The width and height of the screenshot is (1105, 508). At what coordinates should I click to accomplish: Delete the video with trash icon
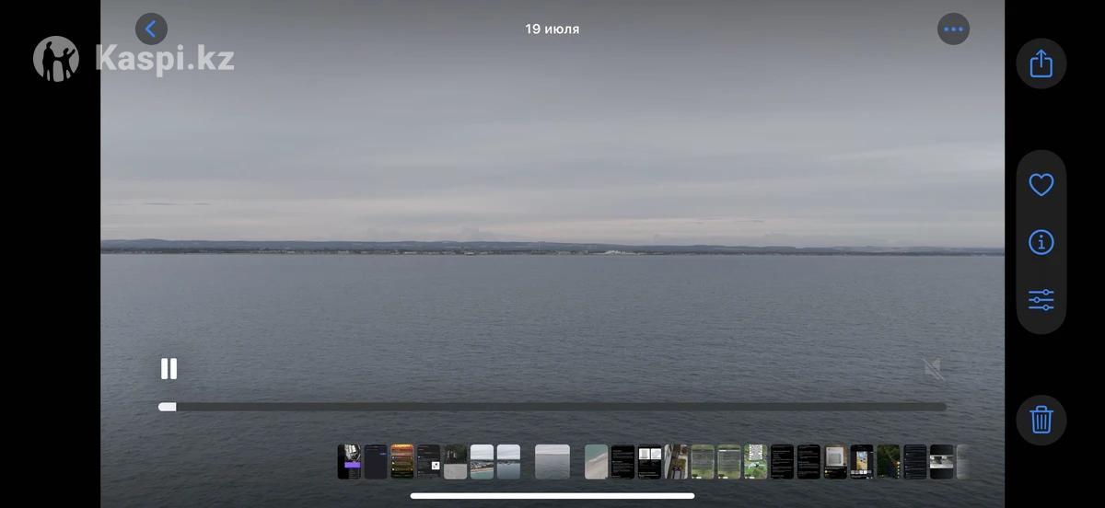1041,420
